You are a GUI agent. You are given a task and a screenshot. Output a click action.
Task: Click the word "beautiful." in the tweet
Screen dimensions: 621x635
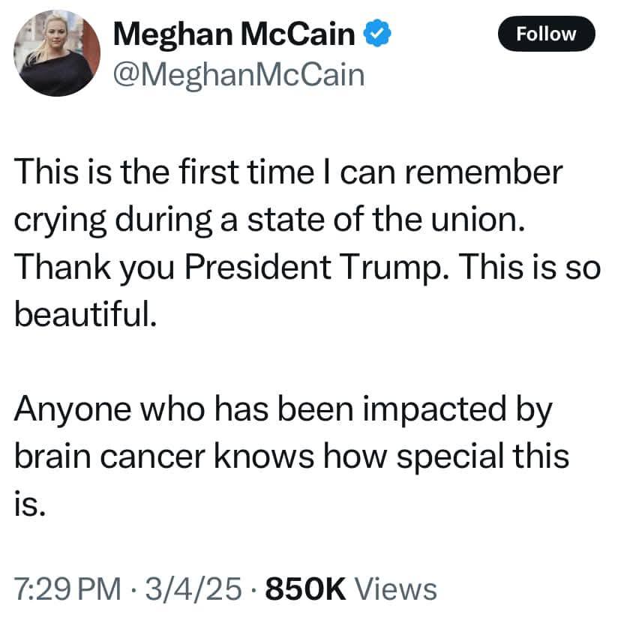(86, 315)
